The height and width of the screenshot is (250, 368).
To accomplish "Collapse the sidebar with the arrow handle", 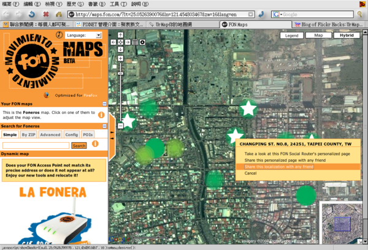I will coord(112,136).
